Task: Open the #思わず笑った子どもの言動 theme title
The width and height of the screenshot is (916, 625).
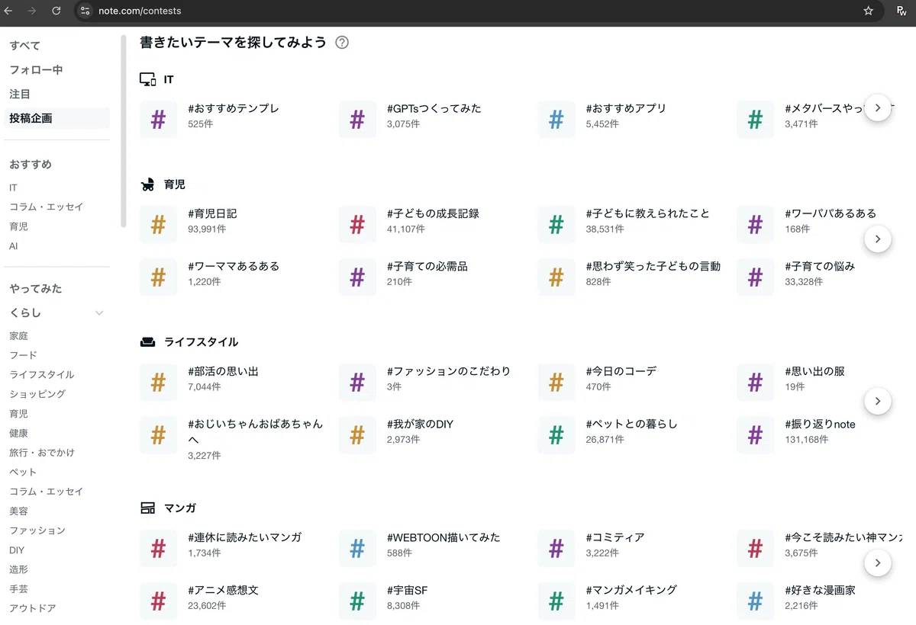Action: pyautogui.click(x=653, y=266)
